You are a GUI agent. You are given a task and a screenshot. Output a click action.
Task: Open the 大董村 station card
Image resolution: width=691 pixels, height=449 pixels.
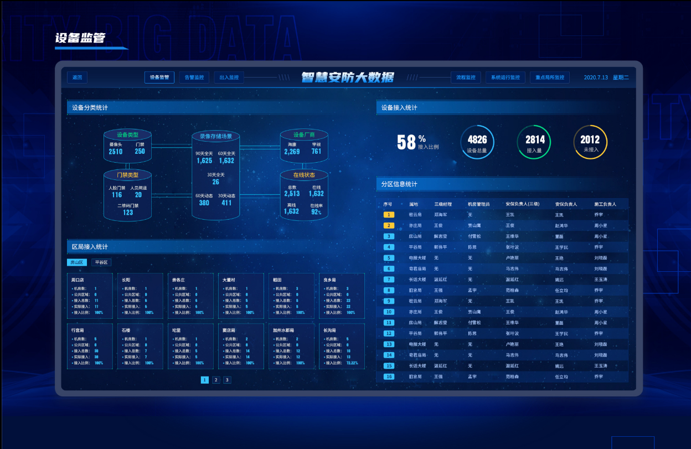tap(241, 296)
